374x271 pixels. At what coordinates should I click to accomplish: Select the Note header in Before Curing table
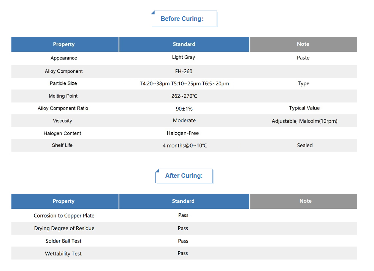(x=303, y=44)
